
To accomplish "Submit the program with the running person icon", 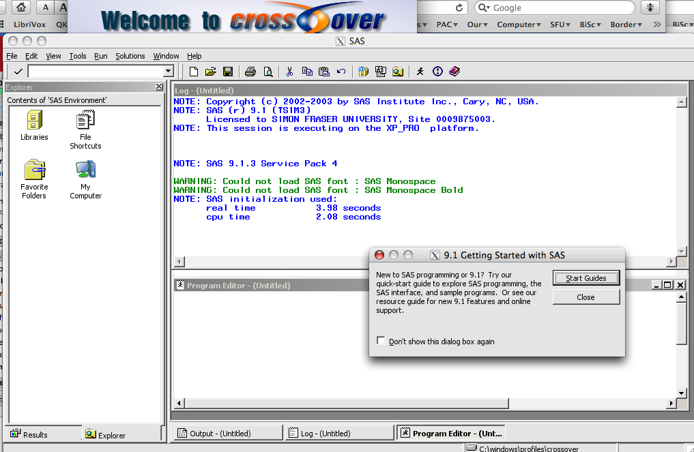I will pyautogui.click(x=419, y=71).
